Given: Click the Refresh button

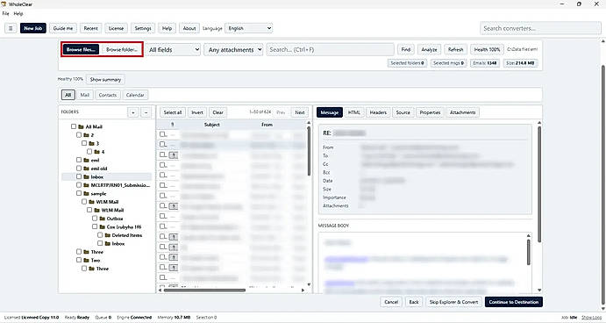Looking at the screenshot, I should click(x=456, y=49).
